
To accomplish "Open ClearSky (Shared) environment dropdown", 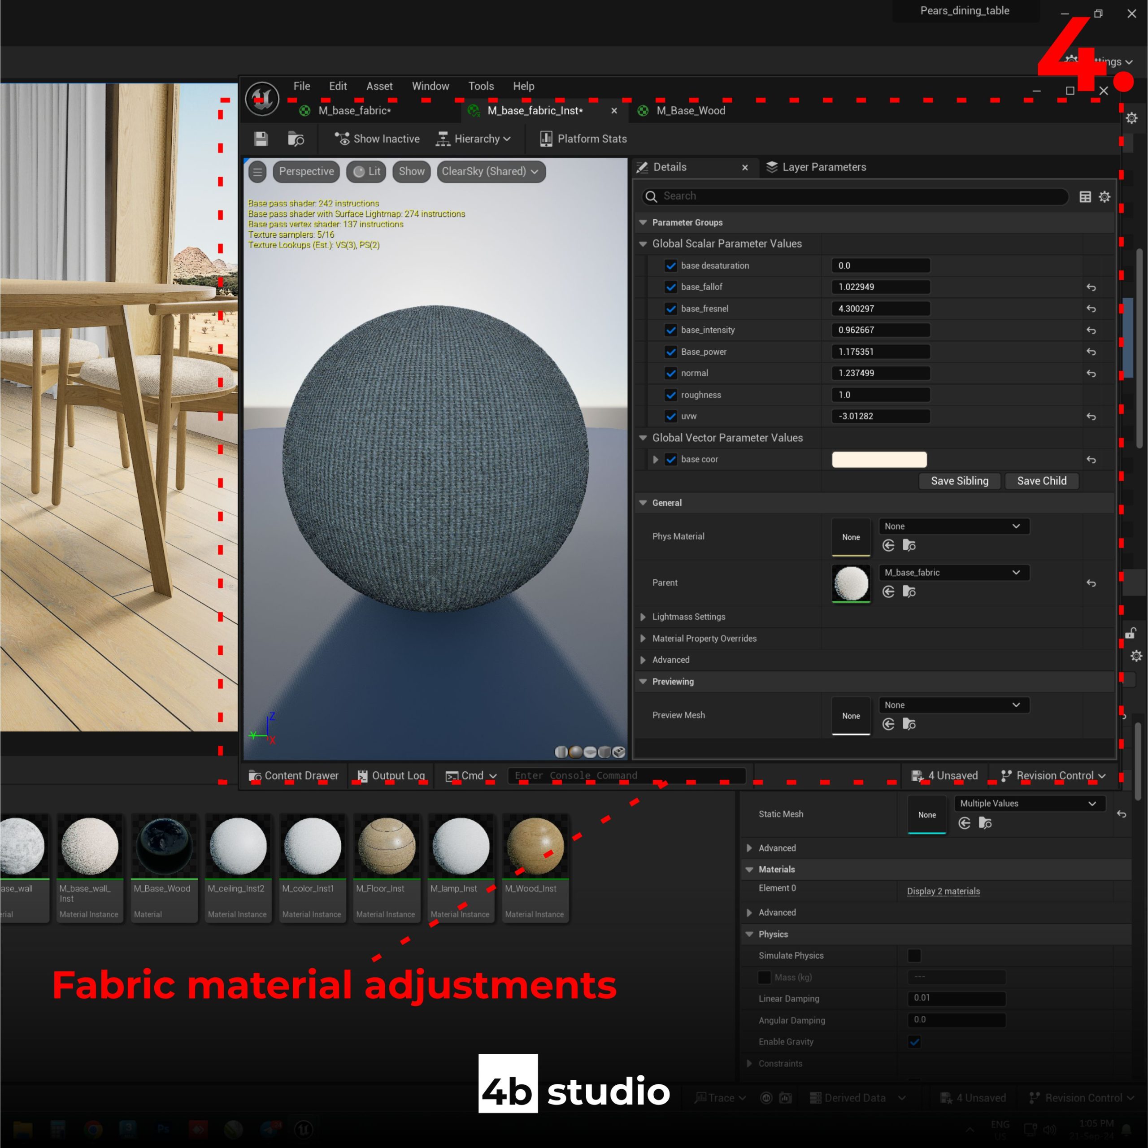I will pyautogui.click(x=491, y=172).
